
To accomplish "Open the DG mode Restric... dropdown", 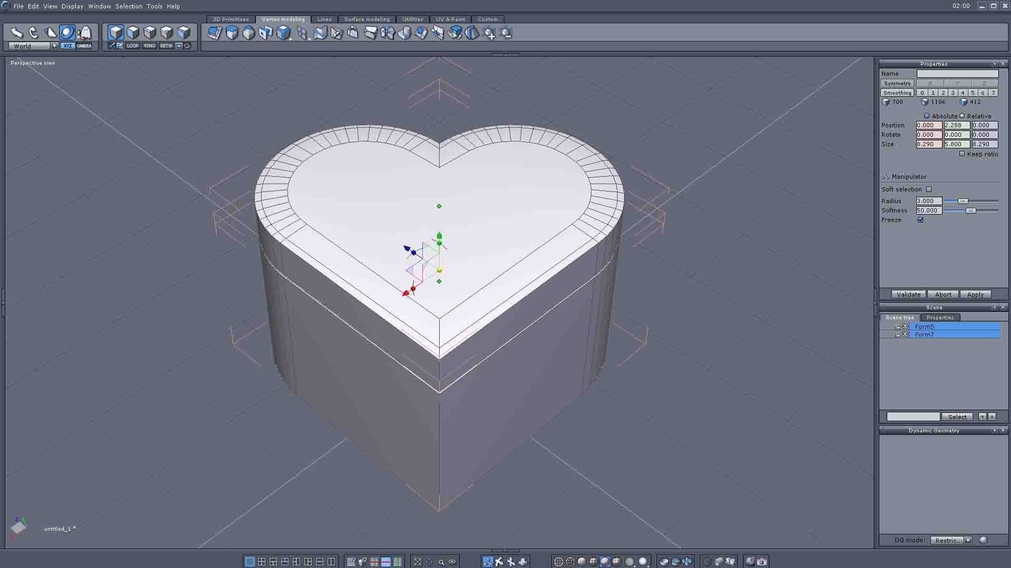I will tap(968, 540).
